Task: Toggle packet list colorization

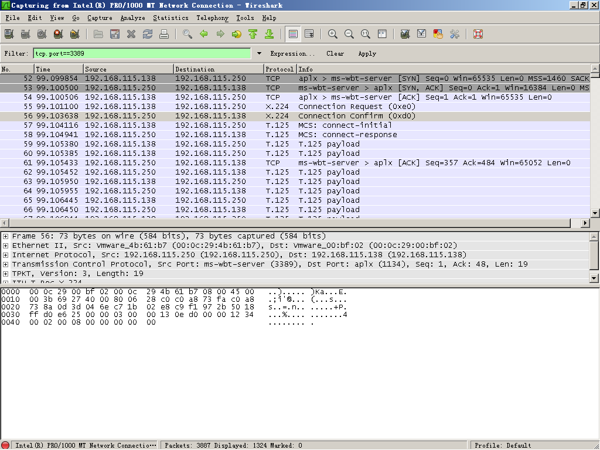Action: tap(293, 34)
